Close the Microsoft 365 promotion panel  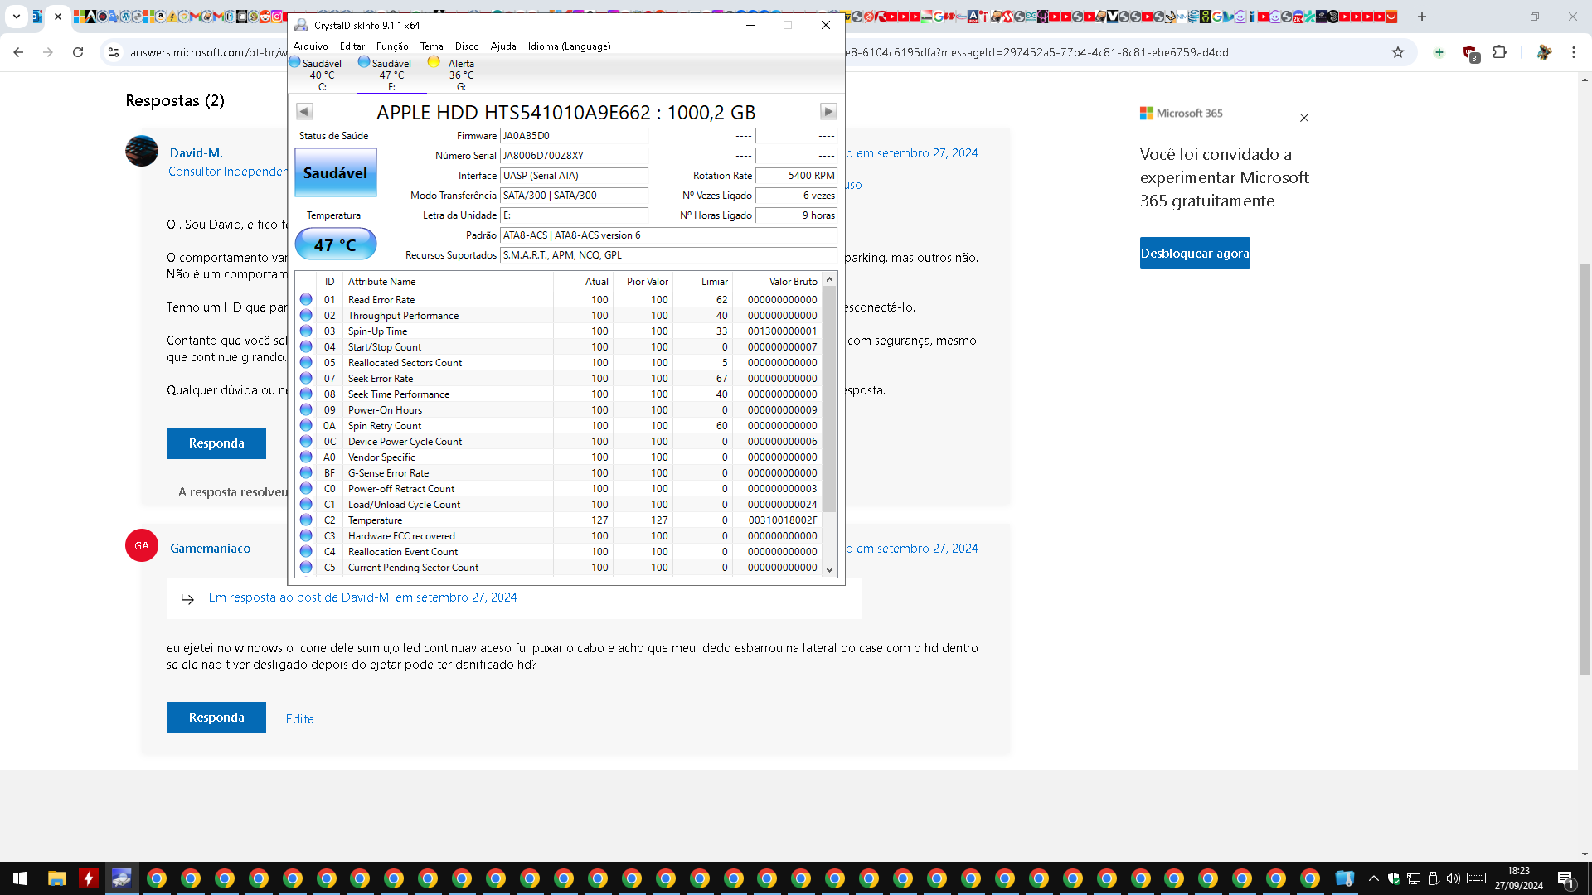pyautogui.click(x=1303, y=118)
